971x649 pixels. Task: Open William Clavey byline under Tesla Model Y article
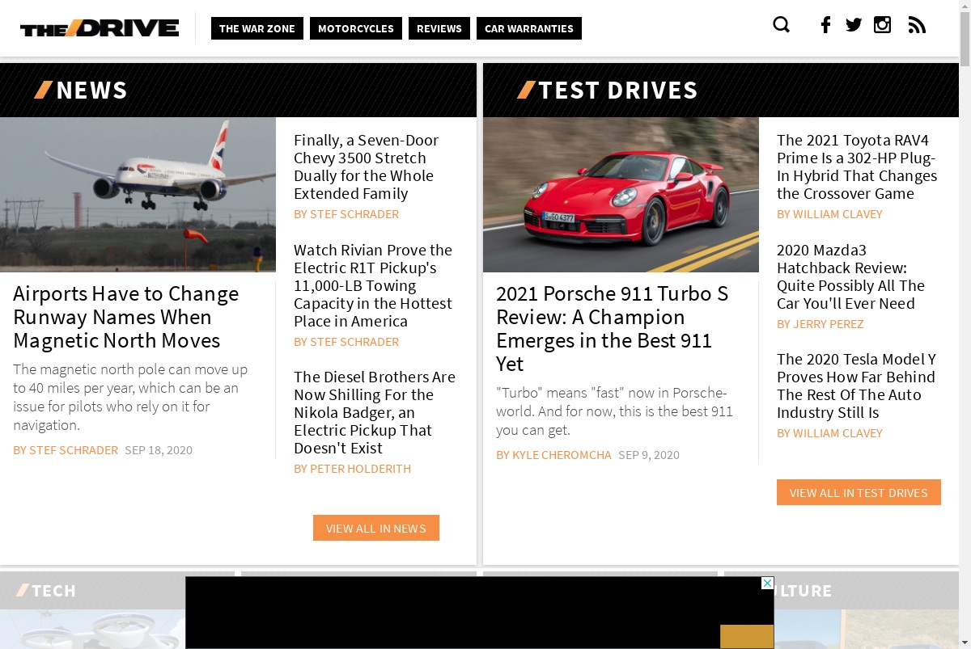pos(829,433)
